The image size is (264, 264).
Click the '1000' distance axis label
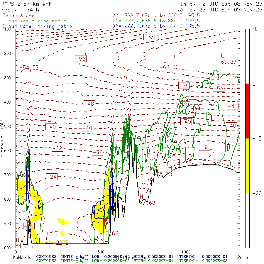(186, 252)
